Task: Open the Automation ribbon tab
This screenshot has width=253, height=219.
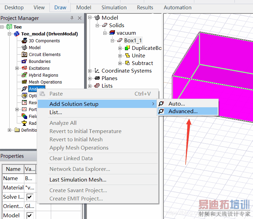Action: [x=177, y=8]
